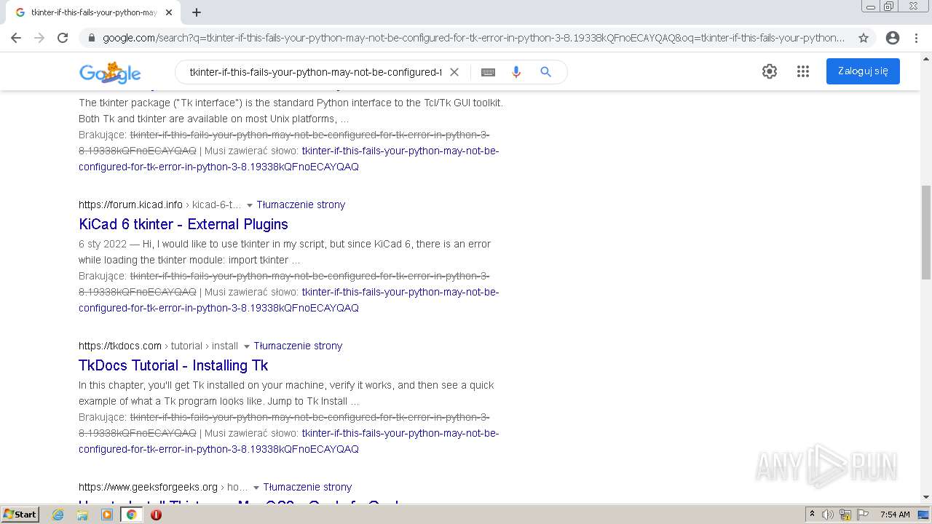Click Tłumaczenie strony for the geeksforgeeks result
This screenshot has height=524, width=932.
307,487
